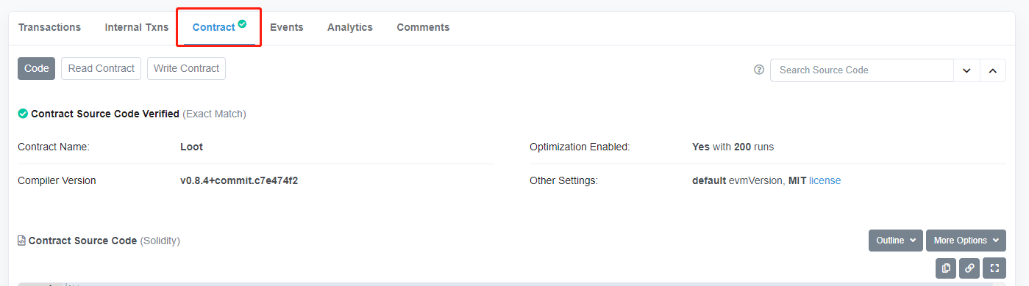Copy source code with clipboard icon

click(946, 268)
